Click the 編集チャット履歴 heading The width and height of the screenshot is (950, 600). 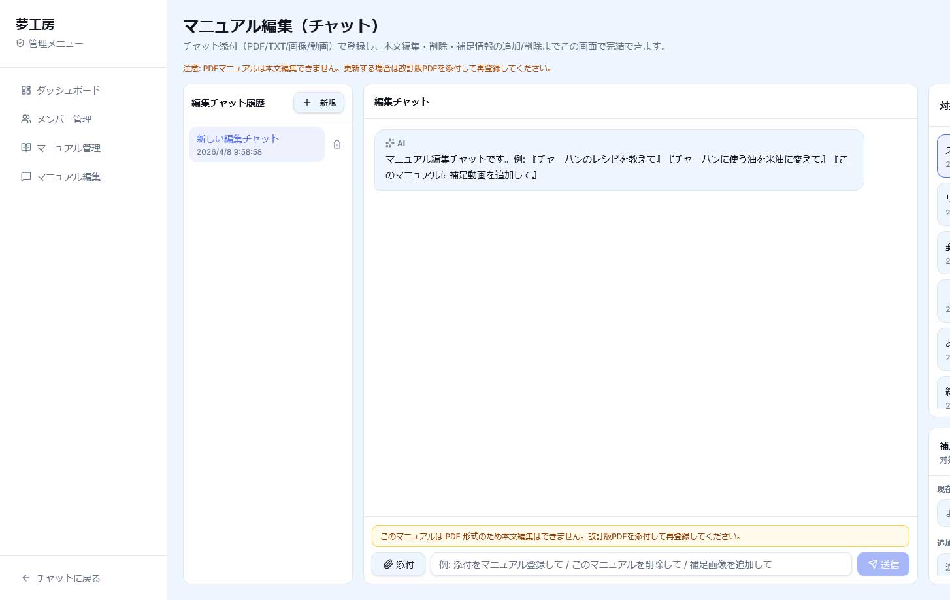point(228,103)
